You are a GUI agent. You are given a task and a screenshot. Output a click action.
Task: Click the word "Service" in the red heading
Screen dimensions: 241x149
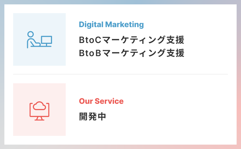click(x=109, y=101)
